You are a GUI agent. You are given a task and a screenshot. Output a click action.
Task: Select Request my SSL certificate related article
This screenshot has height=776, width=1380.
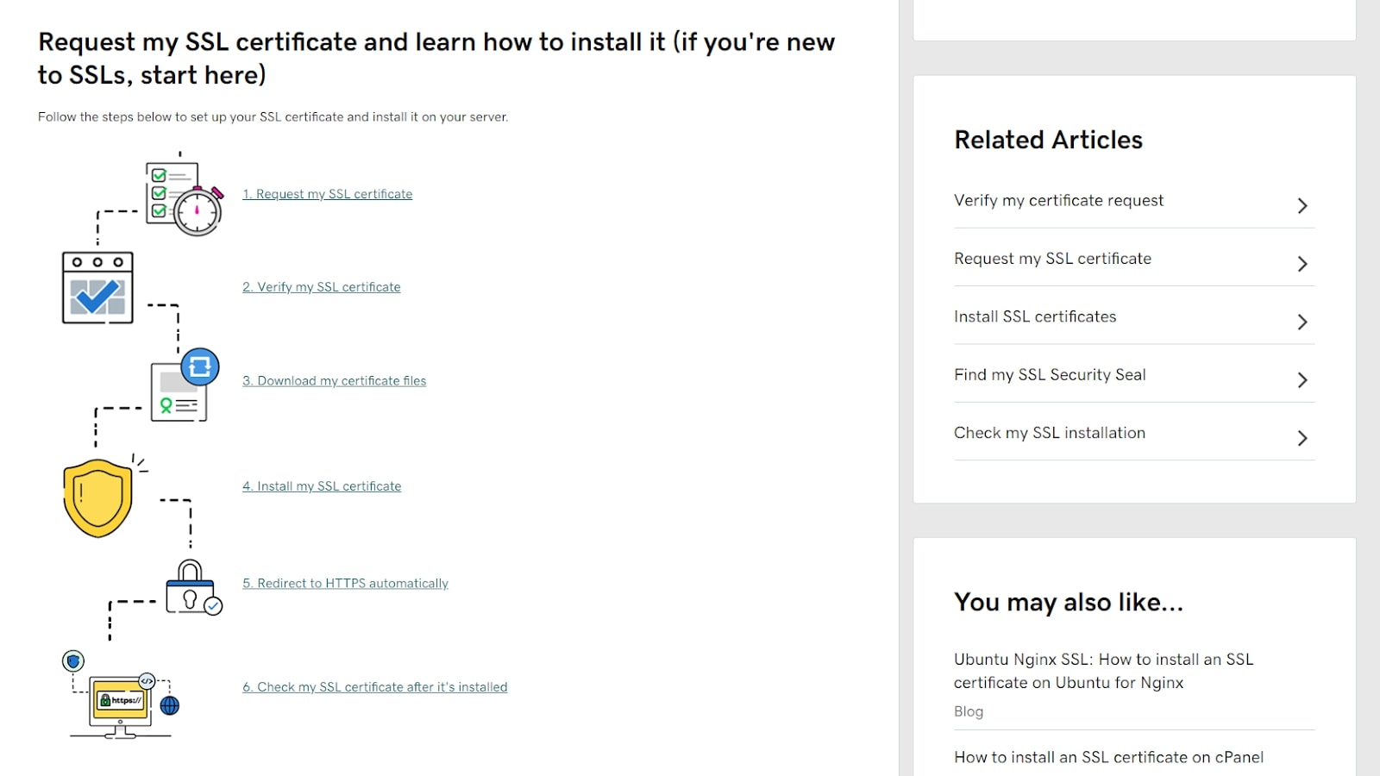point(1052,259)
